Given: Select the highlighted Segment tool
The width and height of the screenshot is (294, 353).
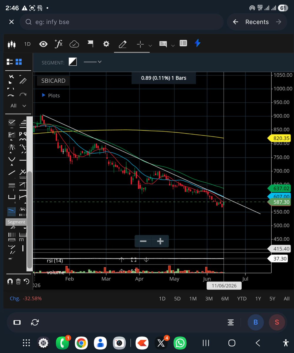Looking at the screenshot, I should (11, 211).
